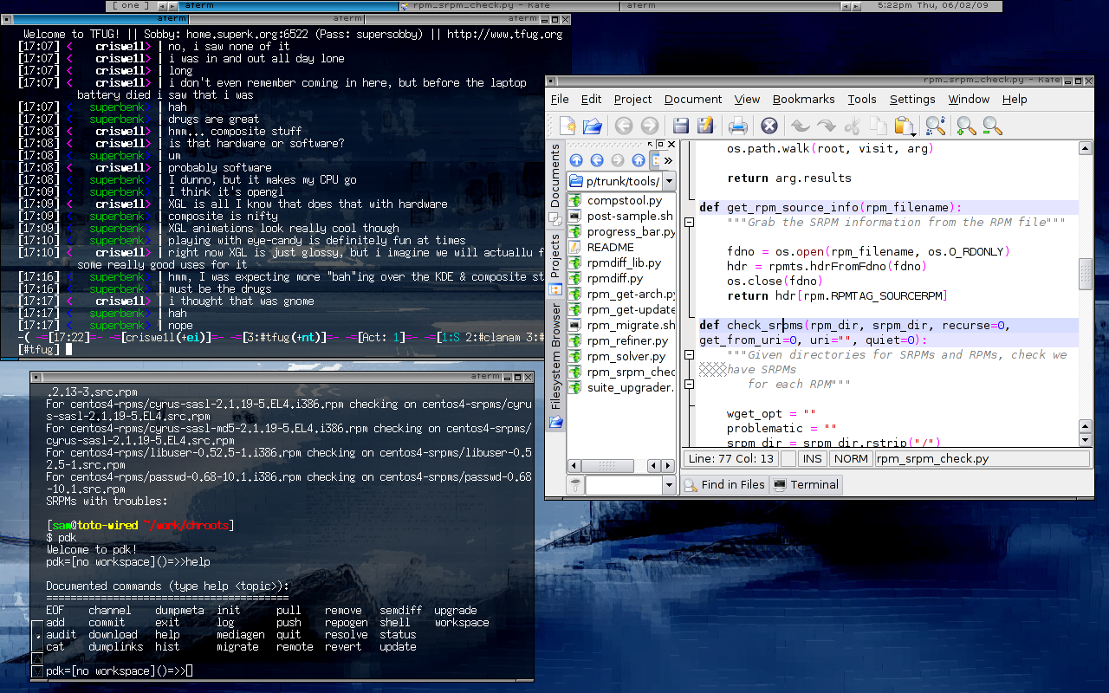1109x693 pixels.
Task: Expand hidden filesystem browser toolbar buttons chevron
Action: point(668,160)
